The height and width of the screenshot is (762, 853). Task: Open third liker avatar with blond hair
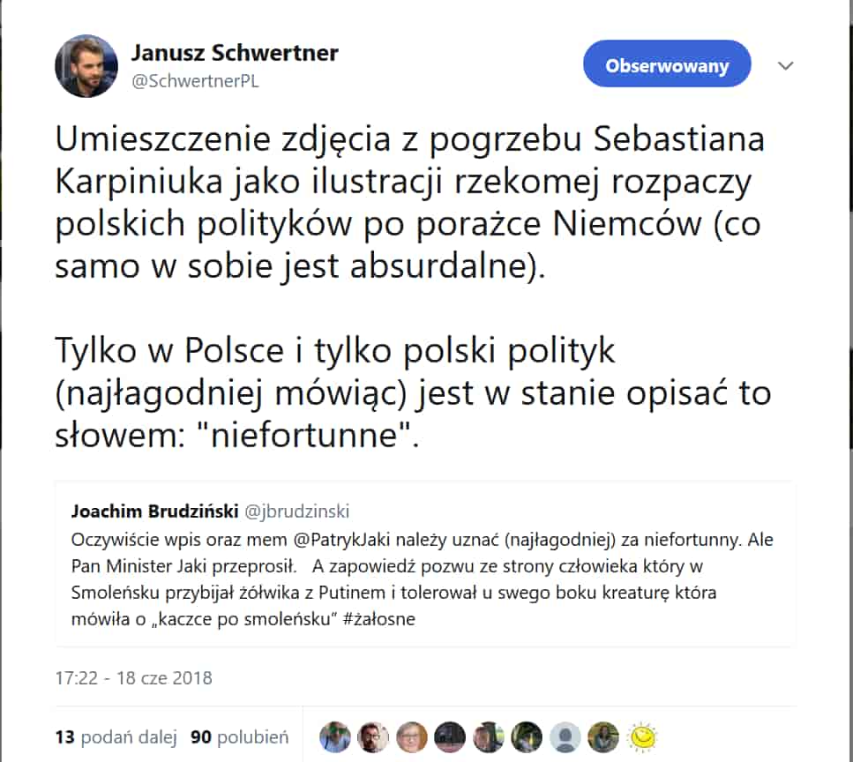(x=412, y=737)
